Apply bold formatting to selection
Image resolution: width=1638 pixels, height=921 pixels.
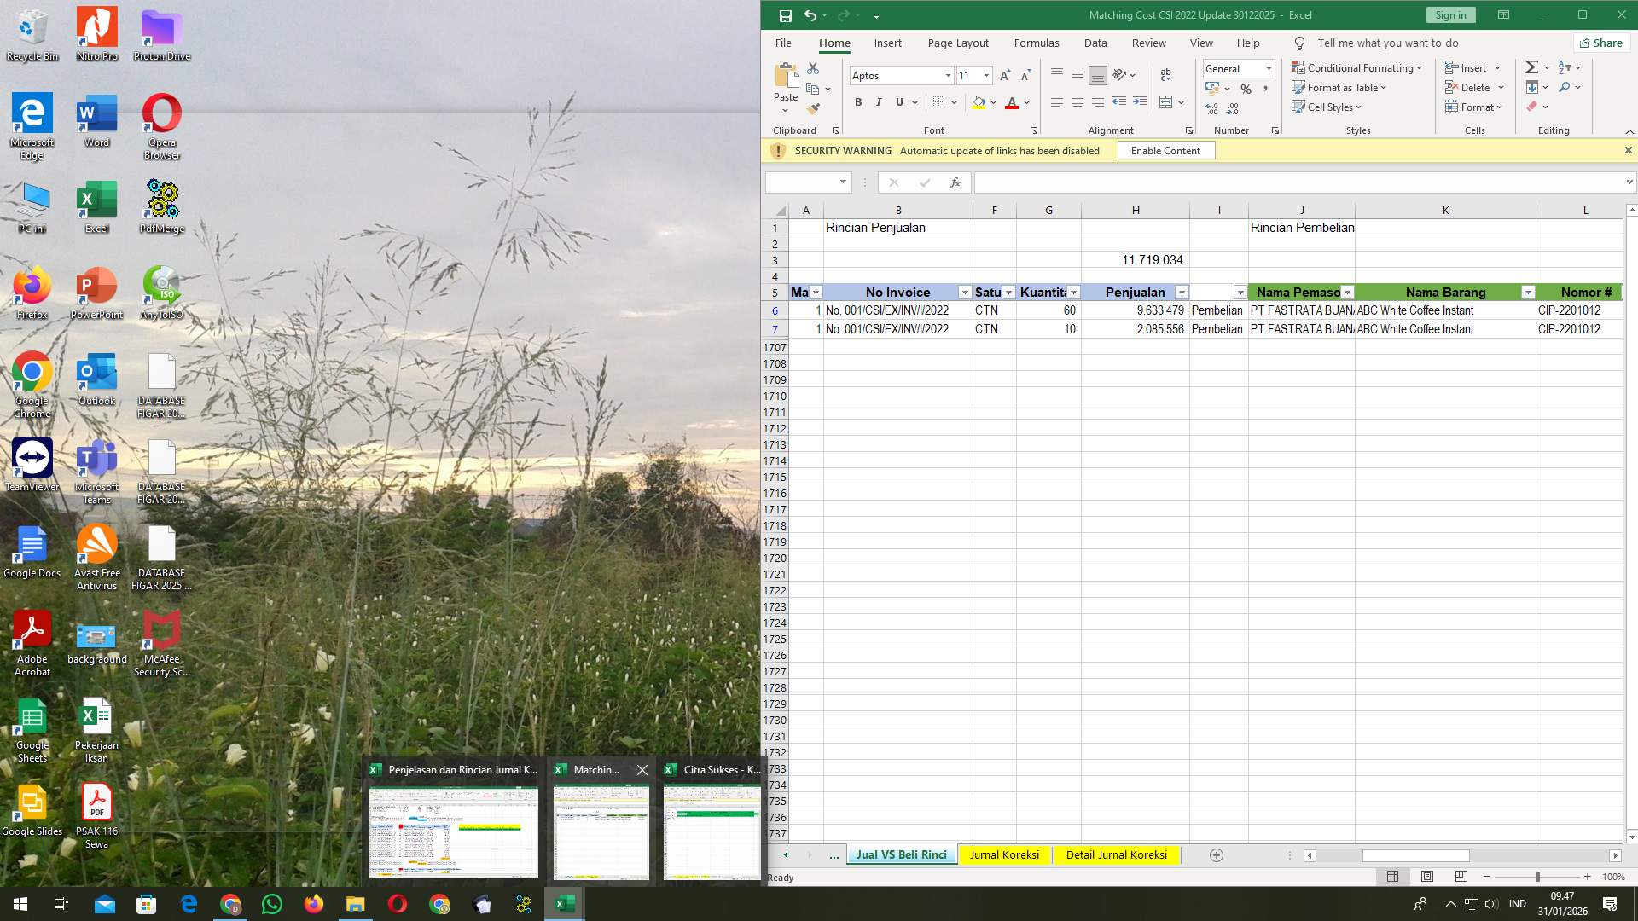pyautogui.click(x=858, y=102)
